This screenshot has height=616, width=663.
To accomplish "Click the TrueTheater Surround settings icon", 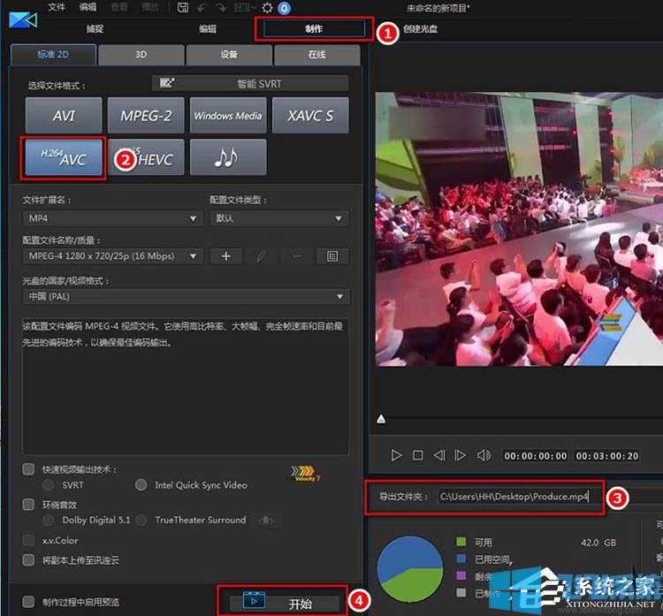I will tap(266, 520).
